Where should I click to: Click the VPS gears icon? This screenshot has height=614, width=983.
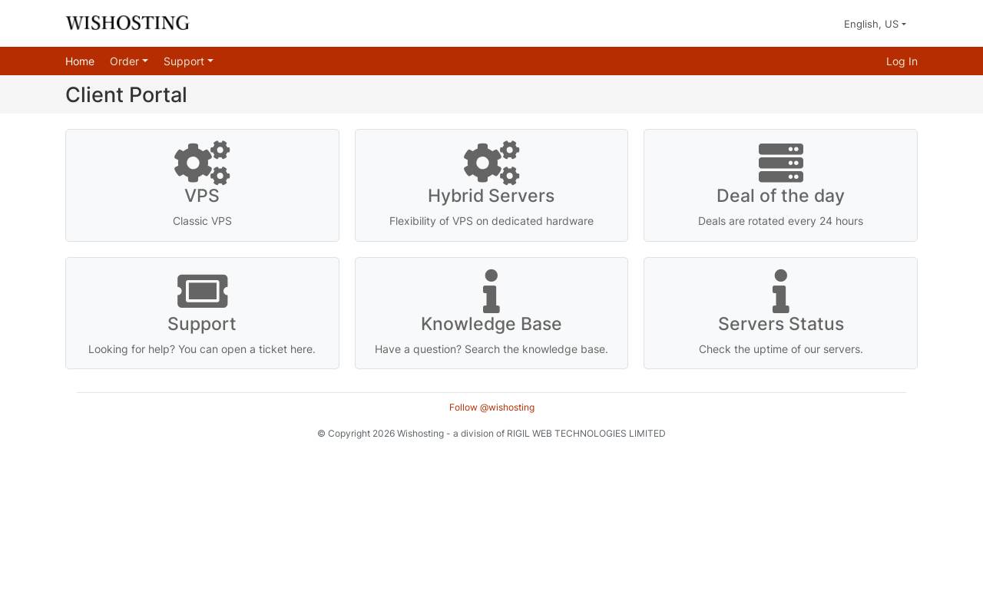pyautogui.click(x=202, y=163)
